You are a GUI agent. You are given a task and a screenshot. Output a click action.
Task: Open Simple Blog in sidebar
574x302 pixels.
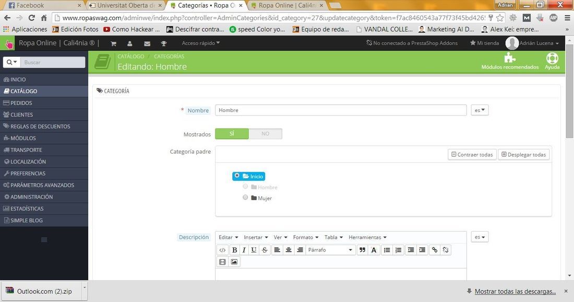tap(44, 220)
